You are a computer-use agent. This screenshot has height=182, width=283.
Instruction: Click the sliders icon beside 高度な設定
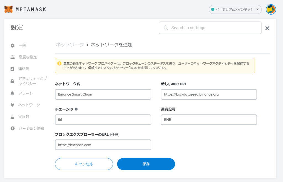[x=12, y=57]
